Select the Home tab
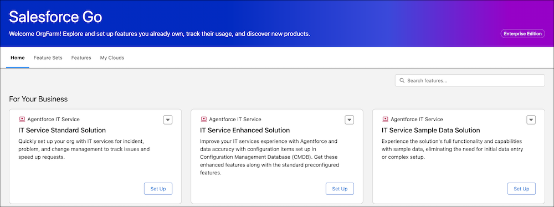554x207 pixels. pyautogui.click(x=18, y=58)
